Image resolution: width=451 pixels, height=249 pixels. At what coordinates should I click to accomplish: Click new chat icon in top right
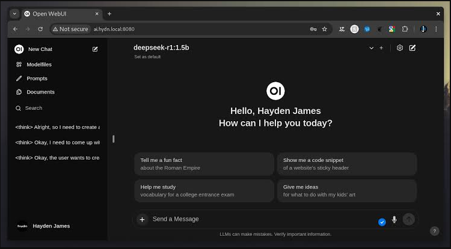click(413, 48)
